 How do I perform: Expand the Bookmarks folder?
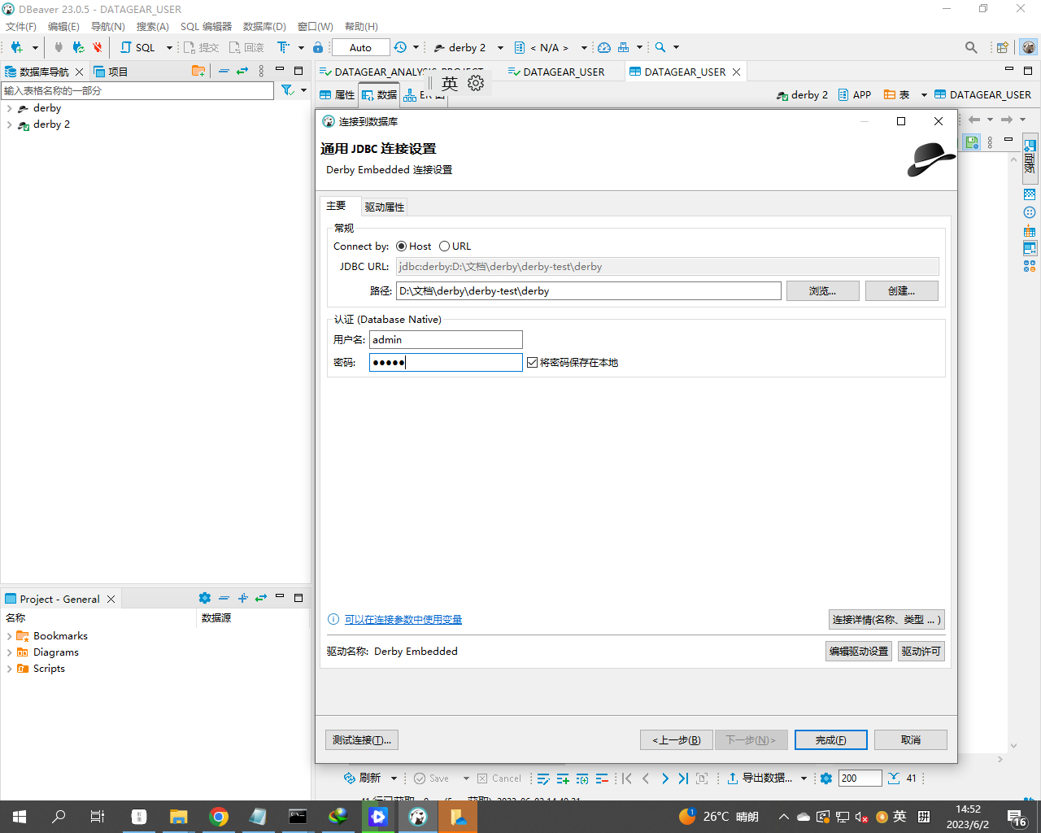click(x=9, y=636)
